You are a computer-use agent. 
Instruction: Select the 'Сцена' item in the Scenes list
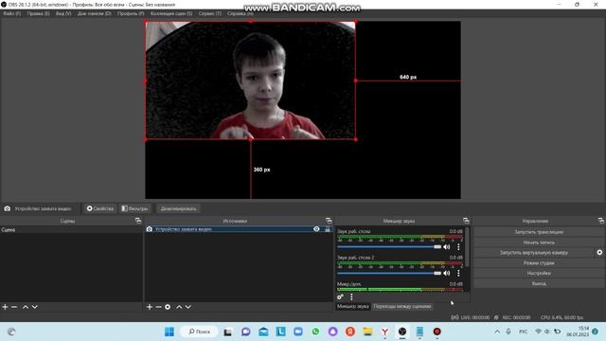(71, 229)
